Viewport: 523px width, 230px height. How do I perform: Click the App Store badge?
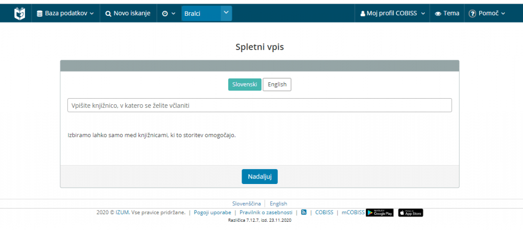(x=411, y=213)
